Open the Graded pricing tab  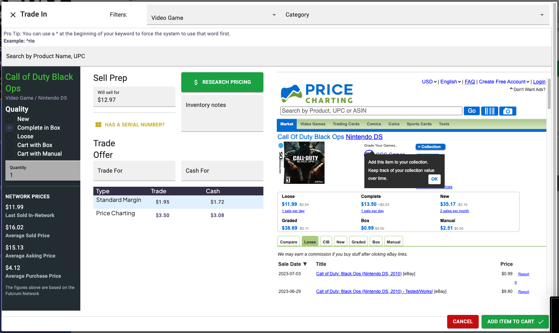click(x=358, y=241)
